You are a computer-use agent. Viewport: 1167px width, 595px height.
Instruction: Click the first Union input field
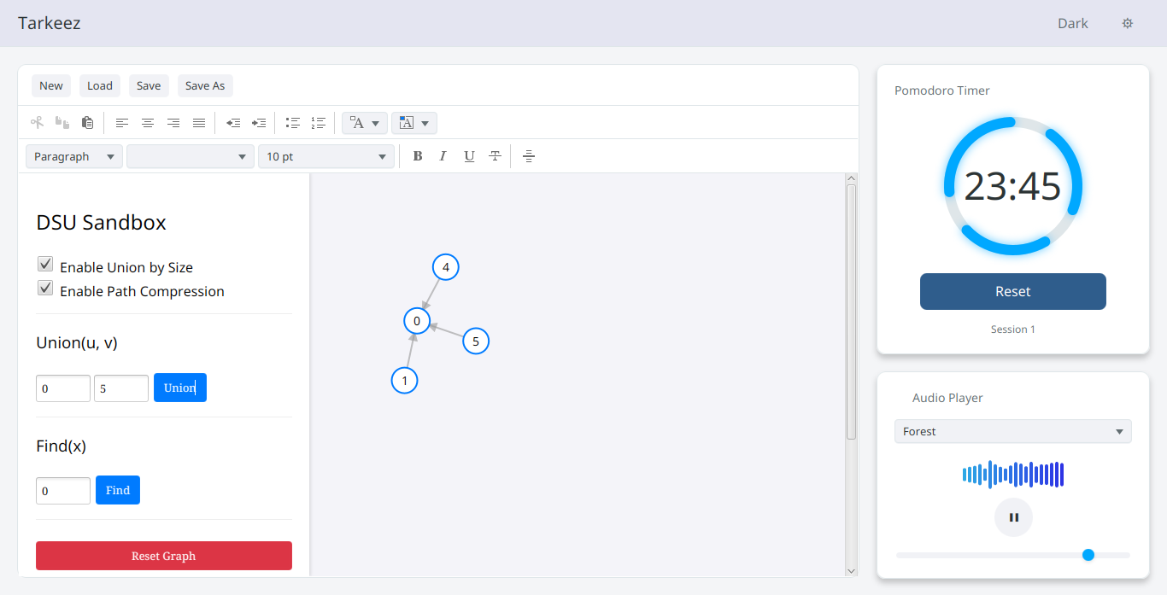click(63, 388)
